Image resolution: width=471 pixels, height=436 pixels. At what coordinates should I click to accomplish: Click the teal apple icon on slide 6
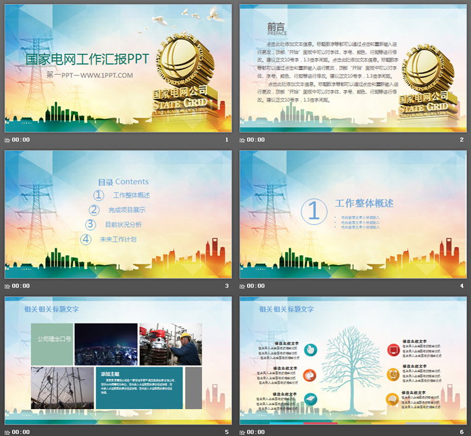tap(310, 349)
